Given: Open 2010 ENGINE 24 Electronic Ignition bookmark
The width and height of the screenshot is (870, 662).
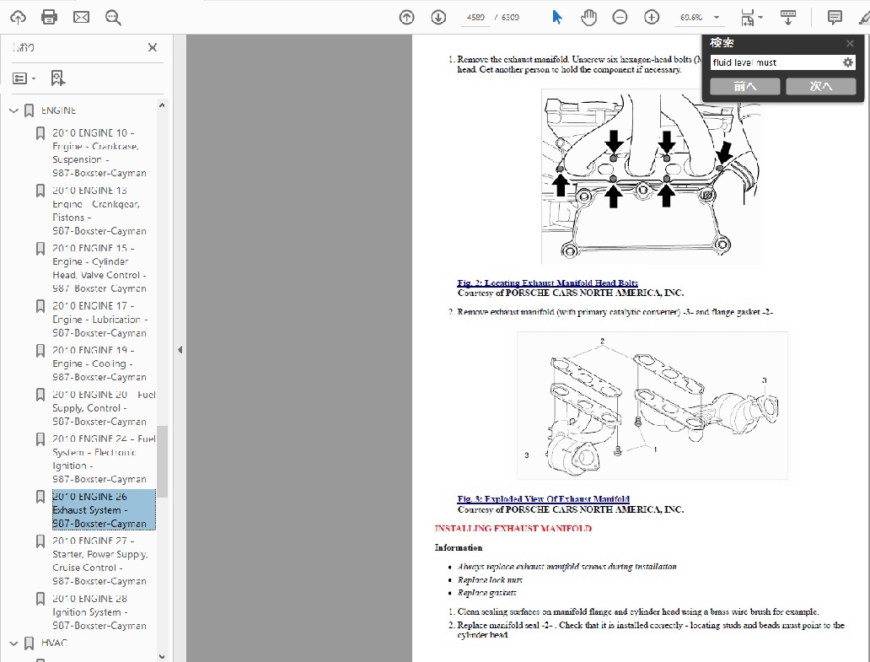Looking at the screenshot, I should pyautogui.click(x=104, y=459).
